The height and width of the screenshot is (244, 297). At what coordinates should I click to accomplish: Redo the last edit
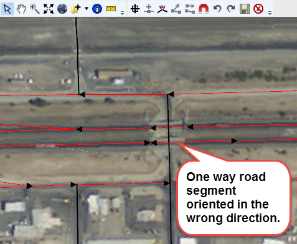pos(231,9)
